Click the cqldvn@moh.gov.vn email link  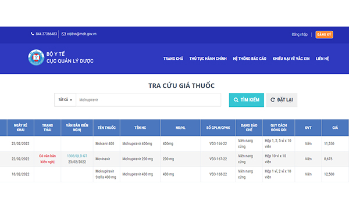point(81,34)
